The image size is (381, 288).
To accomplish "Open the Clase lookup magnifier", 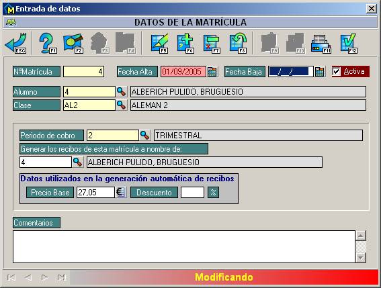I will [x=121, y=105].
